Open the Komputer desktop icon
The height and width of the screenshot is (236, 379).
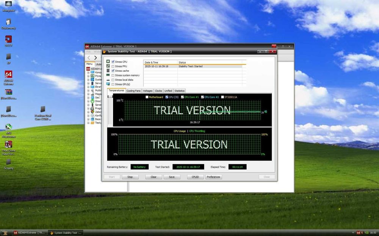[8, 6]
